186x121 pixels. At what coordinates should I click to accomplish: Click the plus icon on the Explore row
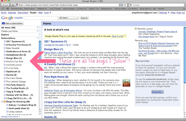(40, 34)
